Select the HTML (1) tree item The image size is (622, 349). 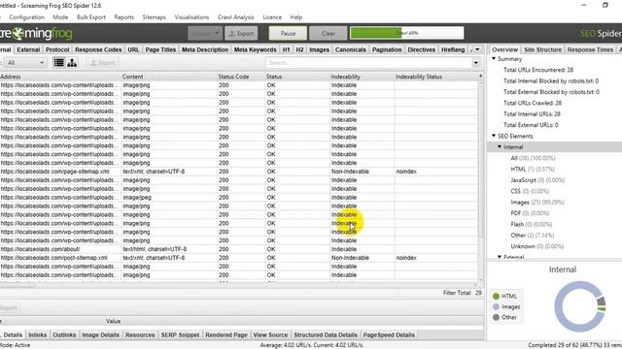pos(533,170)
